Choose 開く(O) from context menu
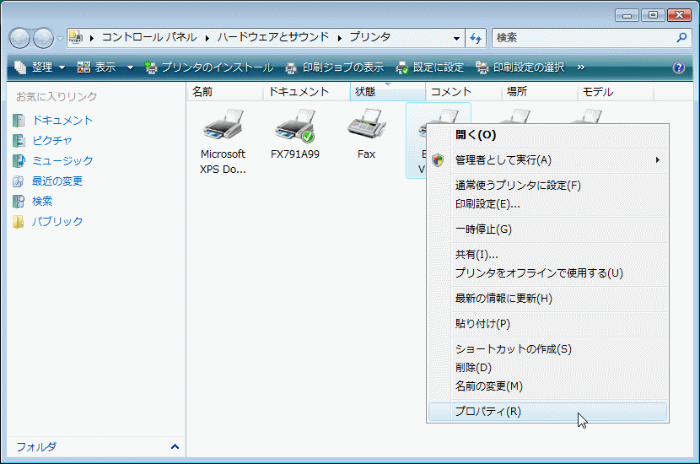Image resolution: width=700 pixels, height=464 pixels. pyautogui.click(x=547, y=135)
